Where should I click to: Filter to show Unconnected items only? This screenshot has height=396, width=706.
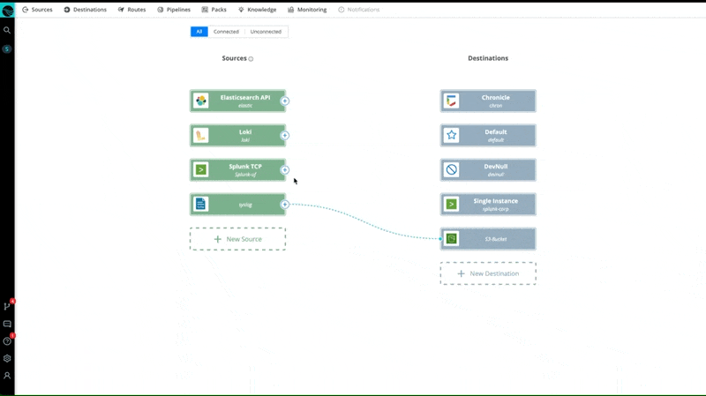(266, 32)
